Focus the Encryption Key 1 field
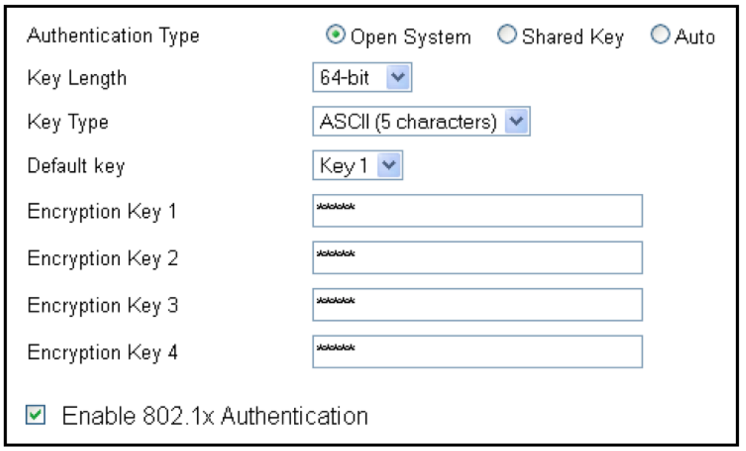The image size is (746, 451). pos(477,211)
